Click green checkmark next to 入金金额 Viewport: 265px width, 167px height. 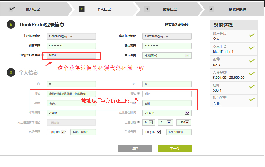tap(252, 74)
